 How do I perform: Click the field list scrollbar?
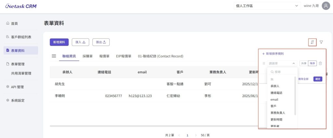(x=295, y=96)
